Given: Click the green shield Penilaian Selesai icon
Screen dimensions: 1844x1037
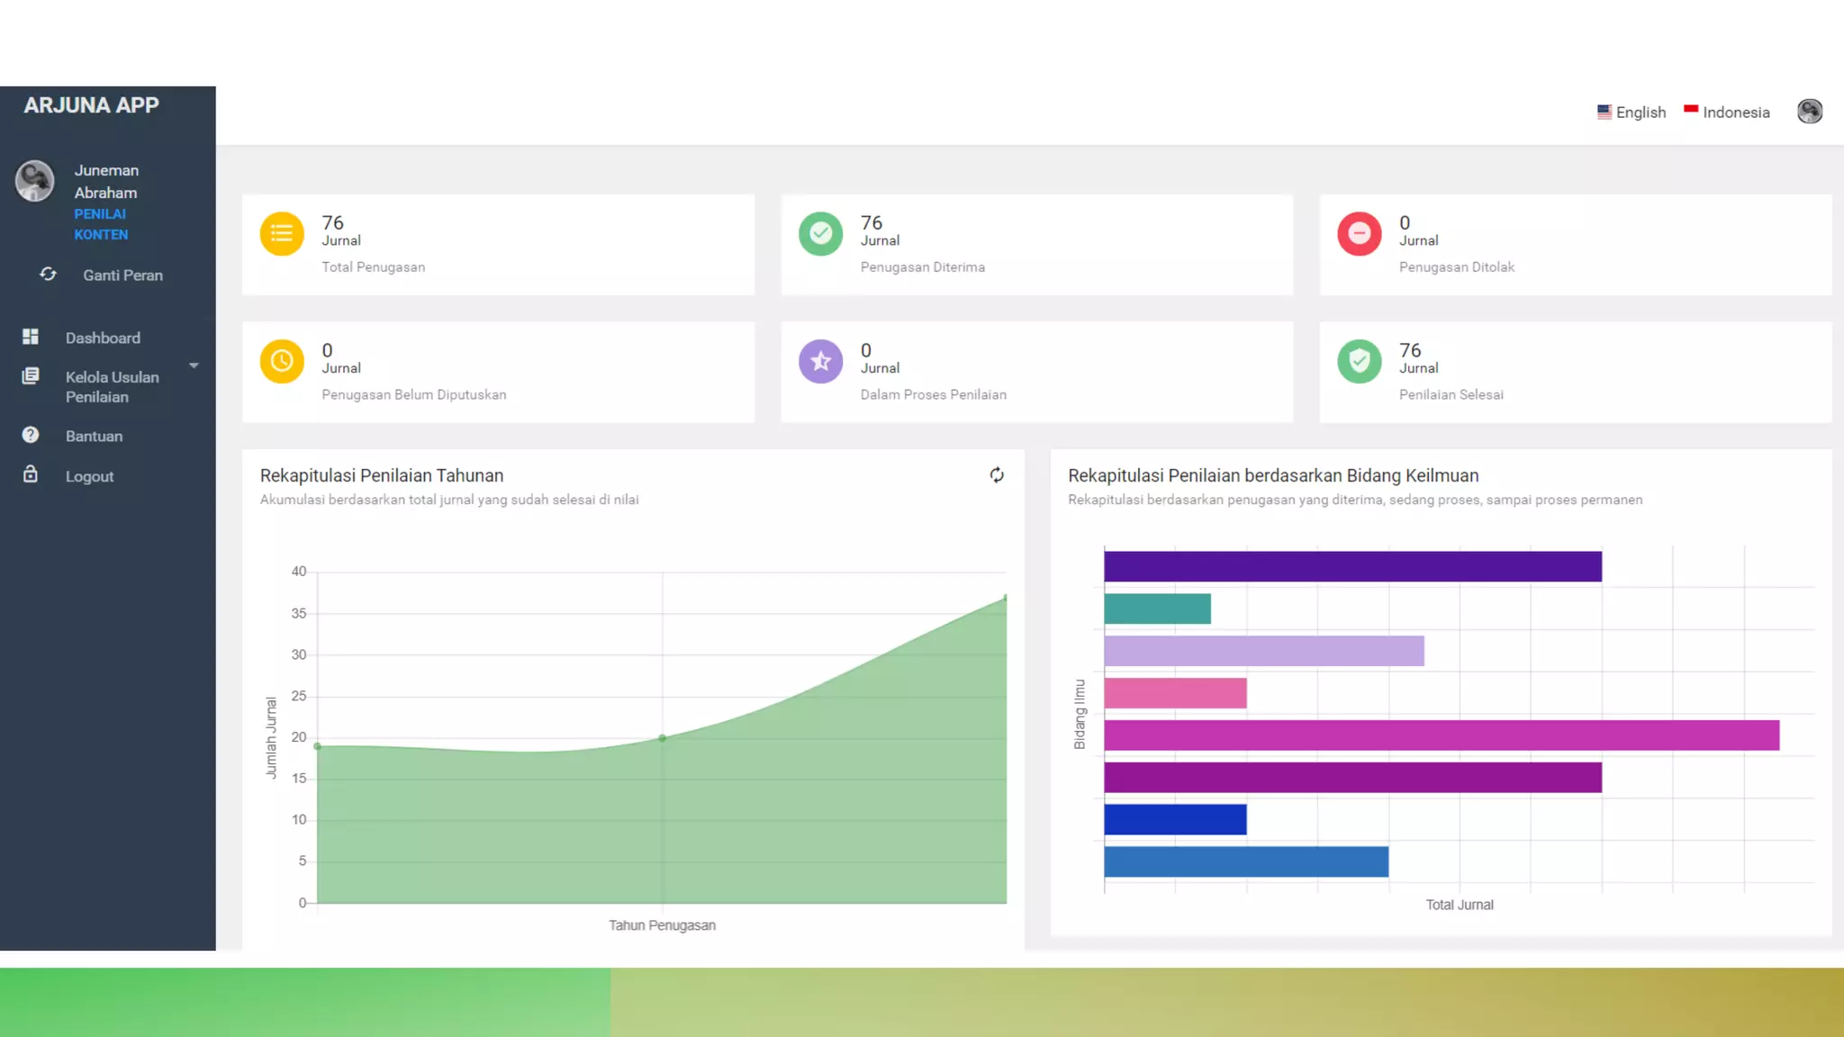Looking at the screenshot, I should [x=1359, y=361].
